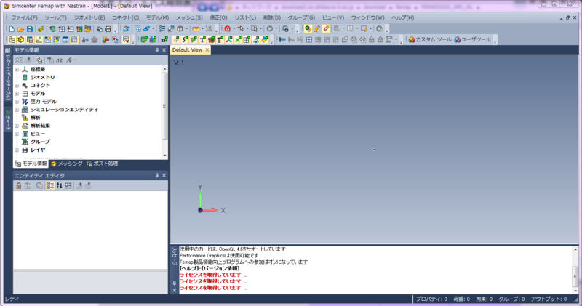This screenshot has height=306, width=582.
Task: Click the Open file folder icon
Action: coord(20,28)
